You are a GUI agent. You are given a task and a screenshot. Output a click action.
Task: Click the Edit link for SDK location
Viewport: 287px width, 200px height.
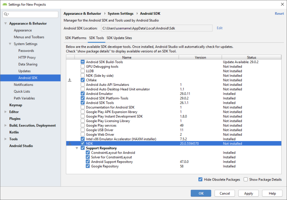(x=220, y=28)
